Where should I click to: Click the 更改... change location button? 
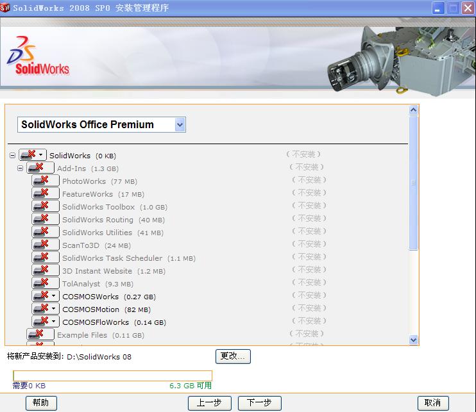point(233,356)
